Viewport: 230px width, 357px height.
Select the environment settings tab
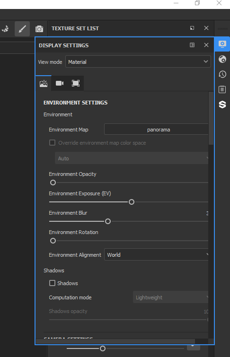click(44, 83)
